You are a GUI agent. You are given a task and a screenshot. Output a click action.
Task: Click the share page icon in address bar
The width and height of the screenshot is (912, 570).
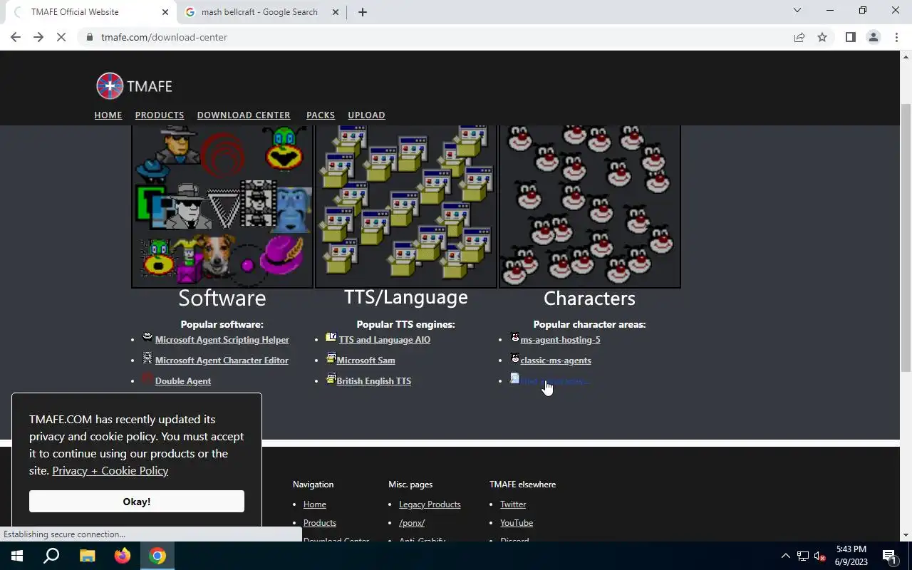pyautogui.click(x=799, y=37)
